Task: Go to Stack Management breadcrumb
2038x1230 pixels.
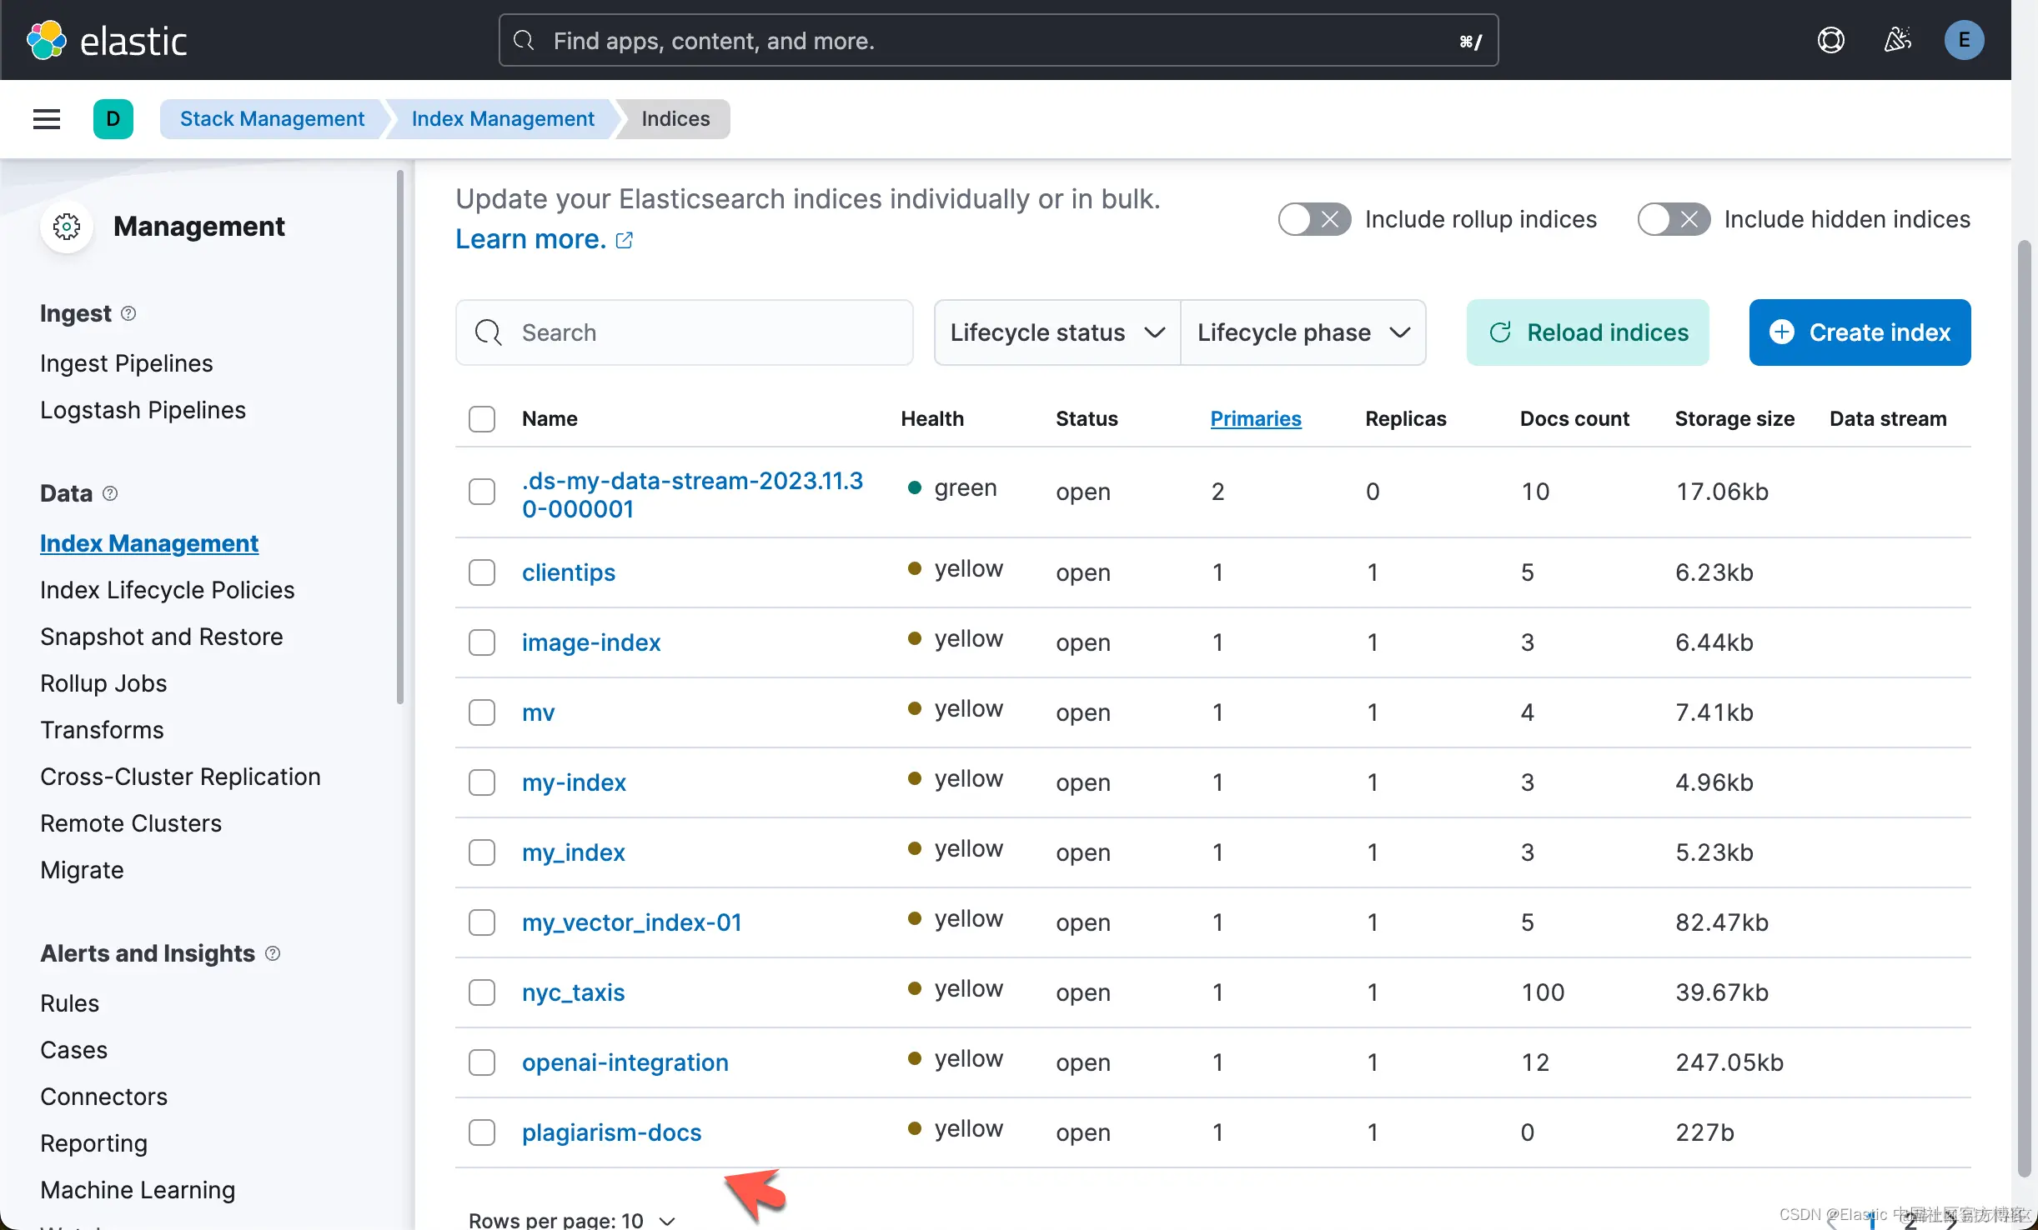Action: pos(272,119)
